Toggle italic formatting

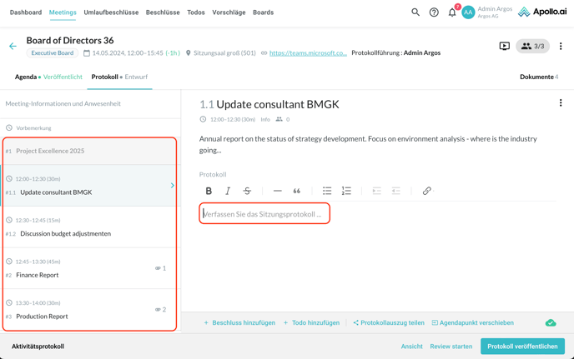(x=228, y=191)
